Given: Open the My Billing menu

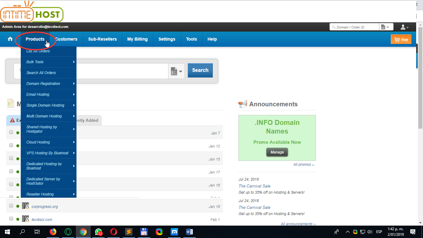Looking at the screenshot, I should (x=137, y=39).
